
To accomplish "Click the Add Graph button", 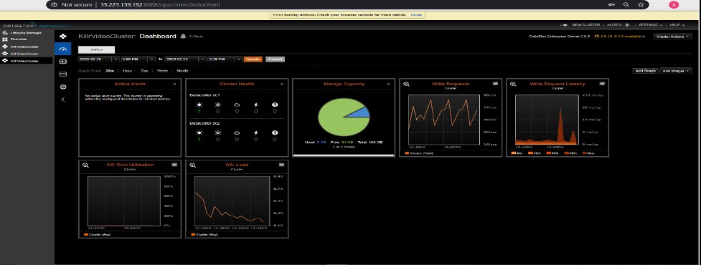I will pos(645,70).
